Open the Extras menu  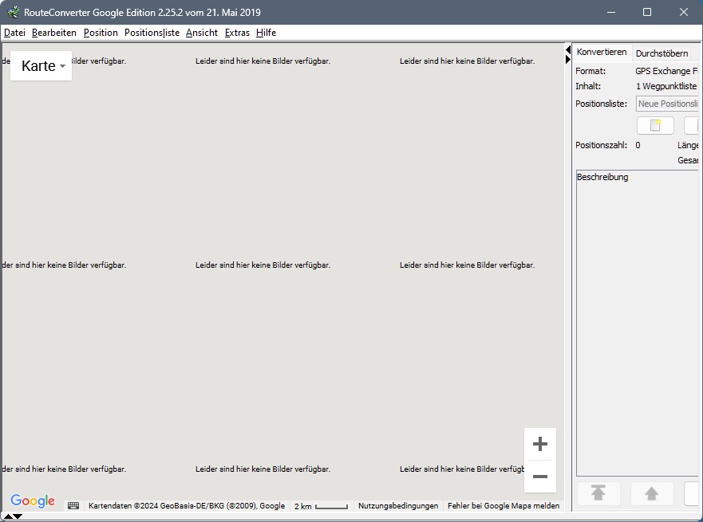(237, 33)
